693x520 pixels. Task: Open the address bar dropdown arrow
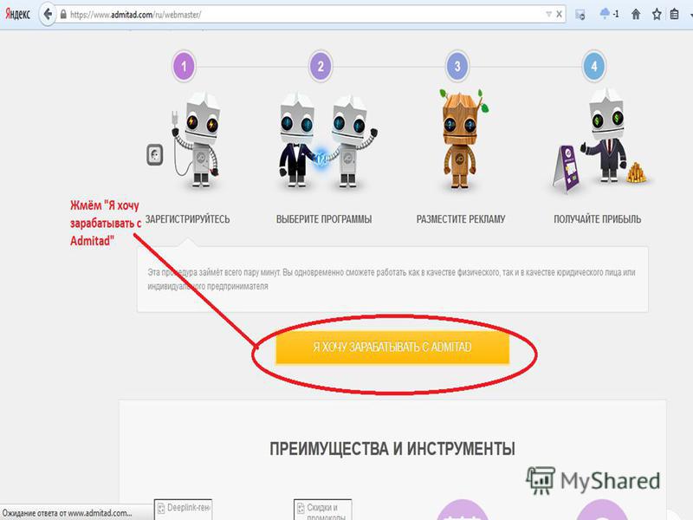click(548, 15)
